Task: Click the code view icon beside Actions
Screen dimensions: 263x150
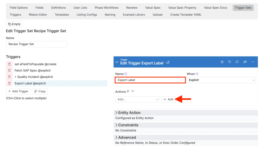Action: (x=133, y=91)
